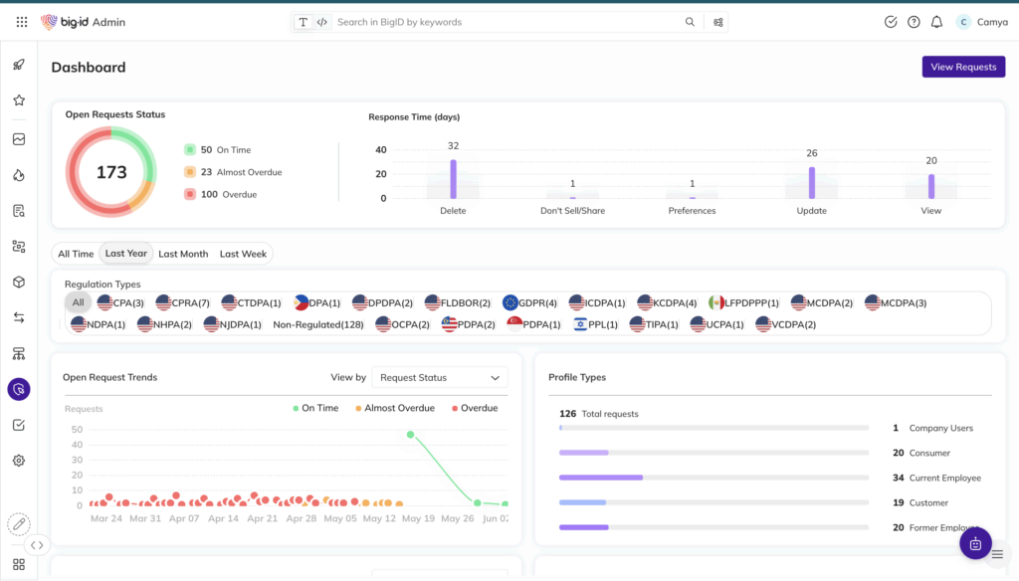
Task: Open the rocket icon in sidebar
Action: [19, 65]
